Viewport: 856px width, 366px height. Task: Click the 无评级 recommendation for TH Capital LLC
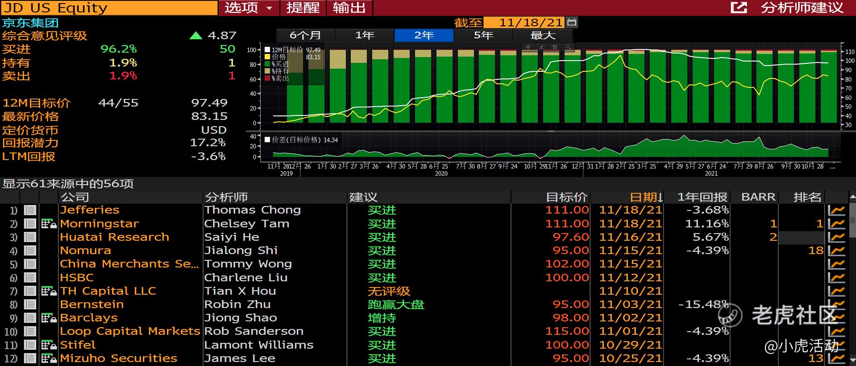click(x=389, y=291)
